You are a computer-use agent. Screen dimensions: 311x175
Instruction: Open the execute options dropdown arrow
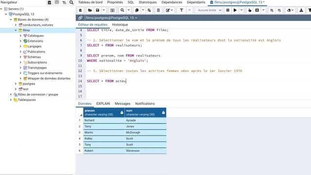(242, 10)
